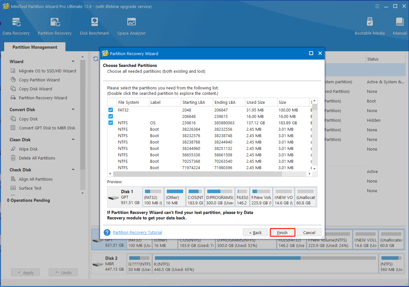Screen dimensions: 409x287
Task: Open the Manual icon
Action: click(x=400, y=22)
